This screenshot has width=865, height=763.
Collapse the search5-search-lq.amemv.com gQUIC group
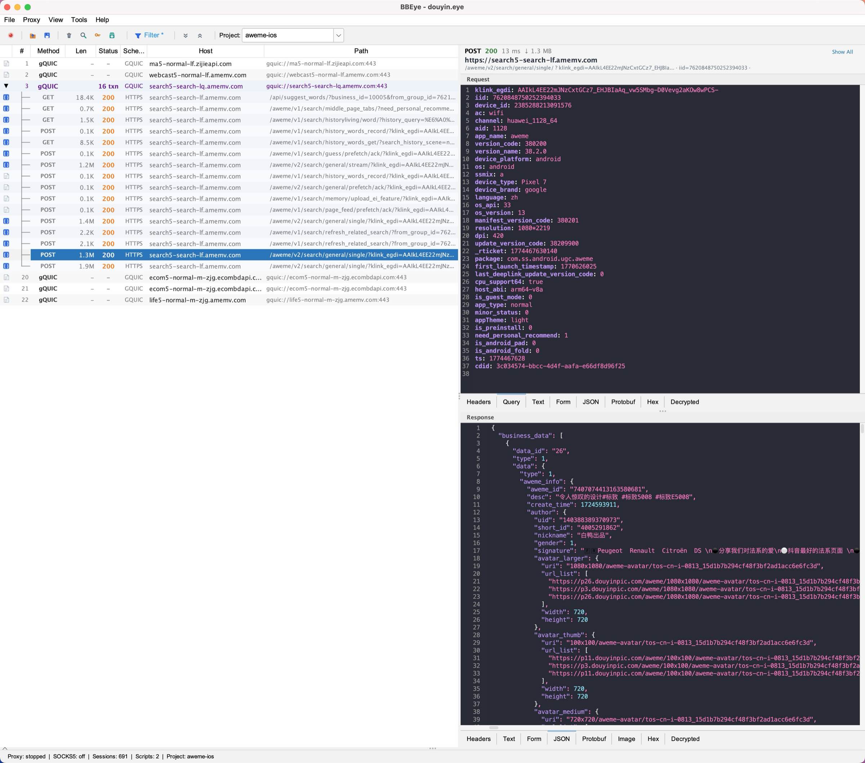coord(6,85)
